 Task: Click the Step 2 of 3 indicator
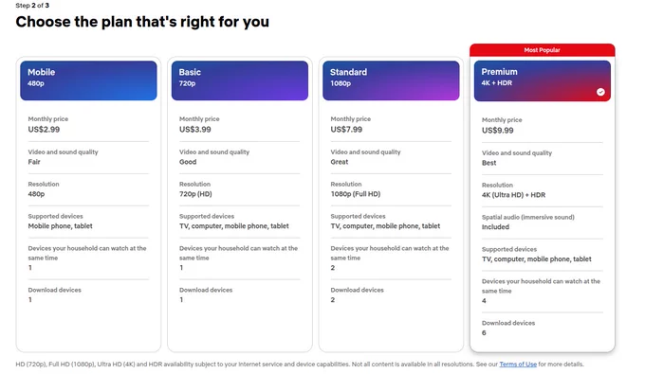pos(32,6)
